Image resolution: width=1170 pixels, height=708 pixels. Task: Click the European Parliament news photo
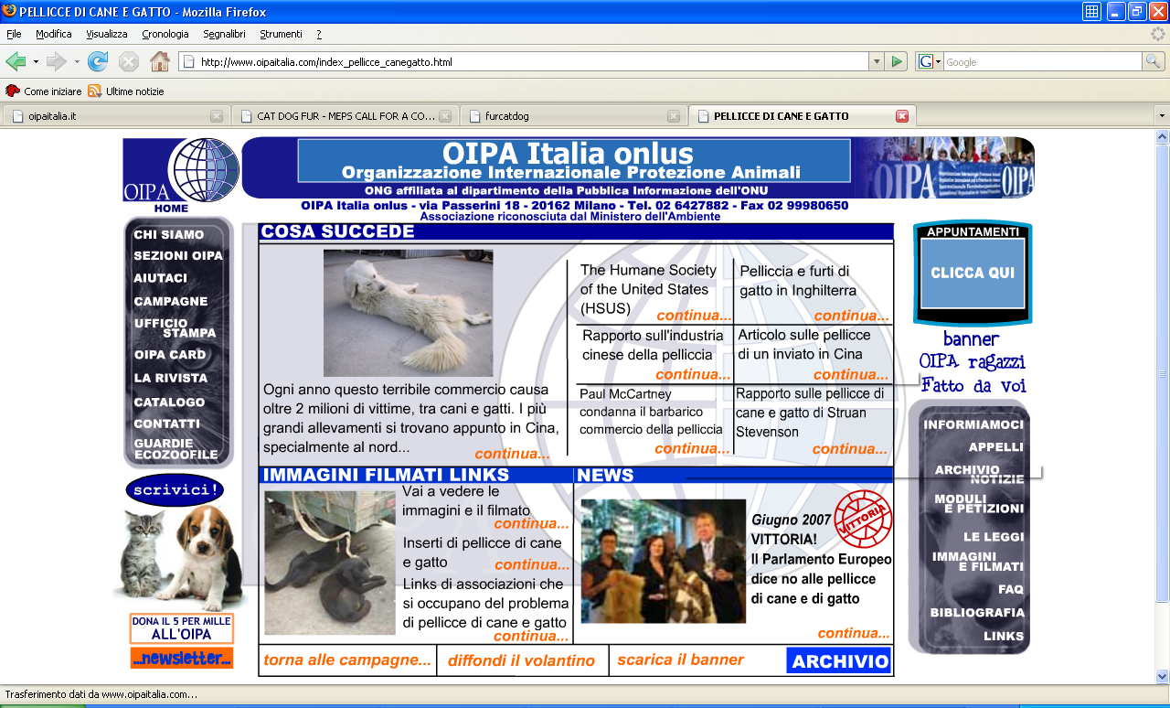click(664, 561)
